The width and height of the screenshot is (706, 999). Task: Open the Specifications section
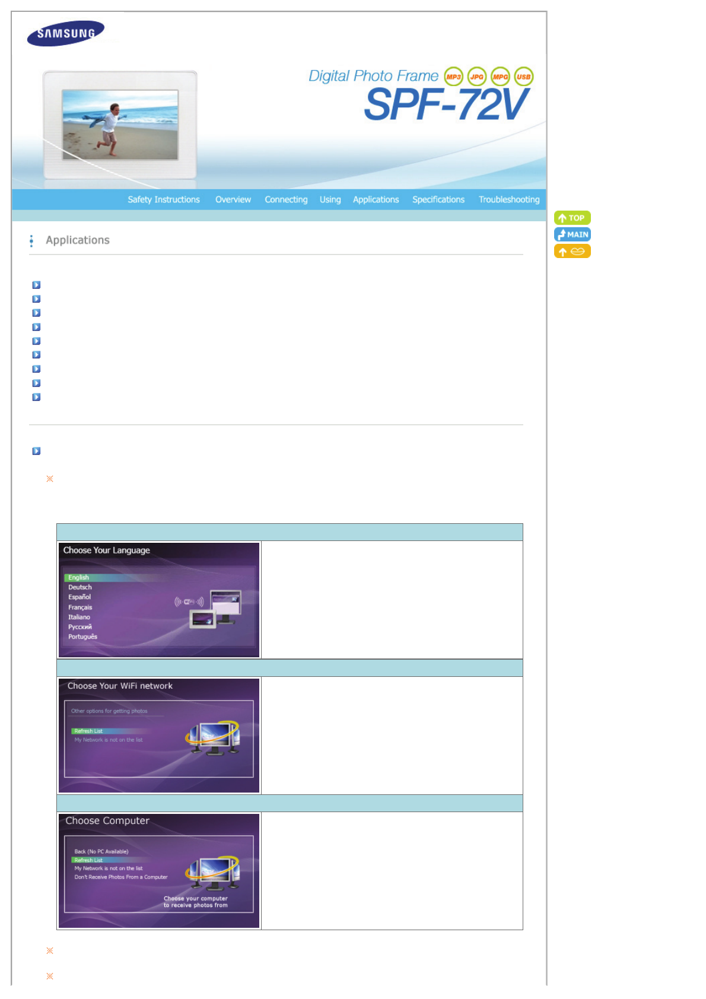(438, 199)
